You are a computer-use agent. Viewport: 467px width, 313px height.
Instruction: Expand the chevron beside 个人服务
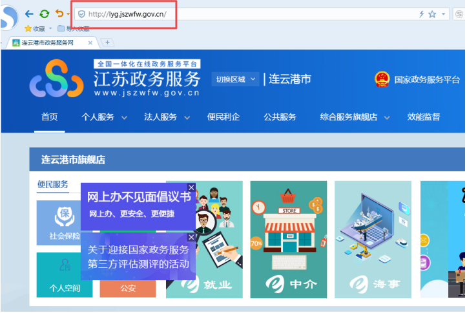[x=124, y=118]
